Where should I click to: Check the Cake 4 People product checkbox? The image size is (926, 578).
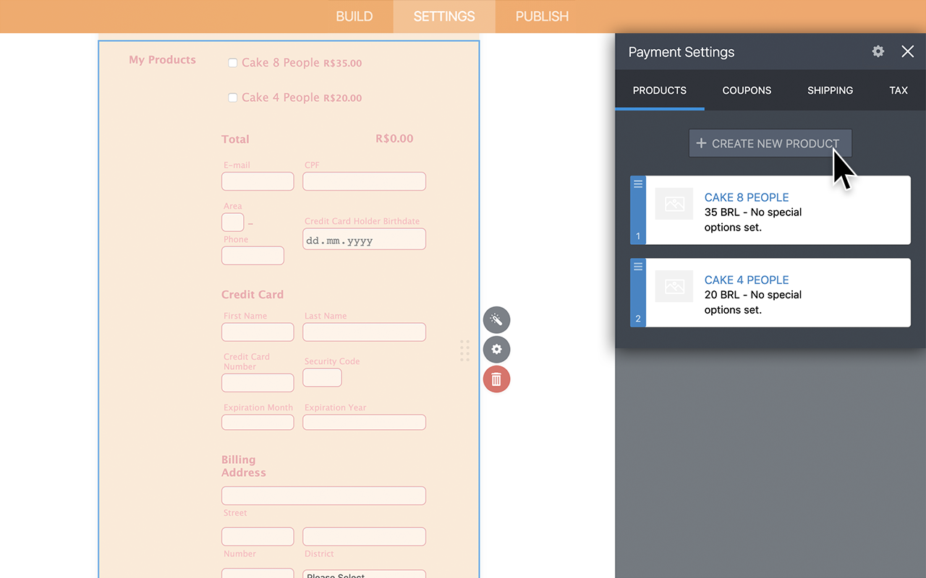click(233, 98)
